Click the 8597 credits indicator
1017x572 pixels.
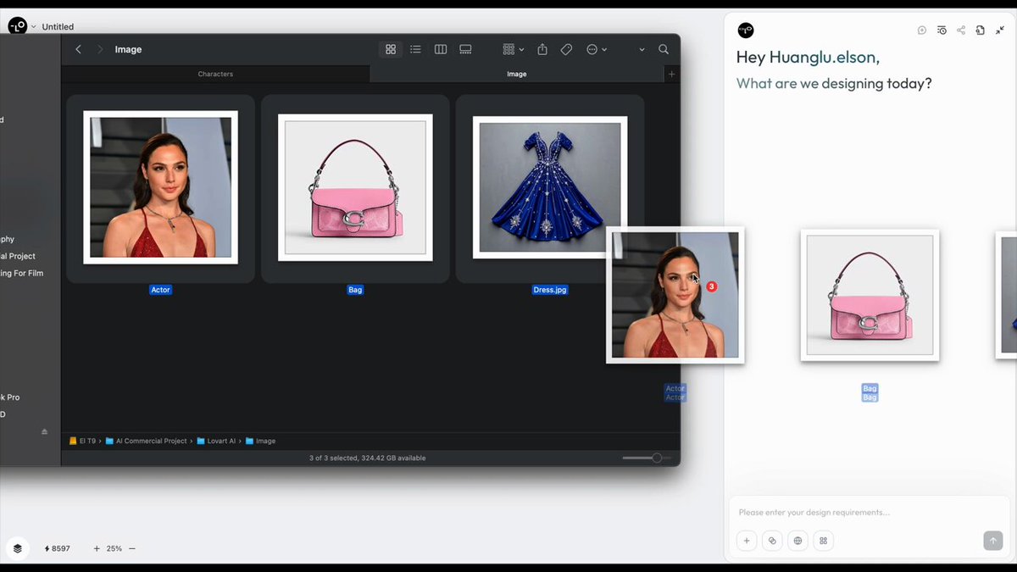(58, 548)
